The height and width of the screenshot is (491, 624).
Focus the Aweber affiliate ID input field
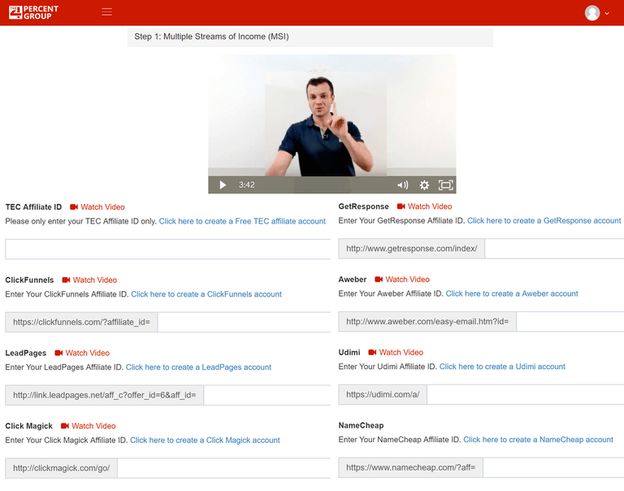click(570, 322)
